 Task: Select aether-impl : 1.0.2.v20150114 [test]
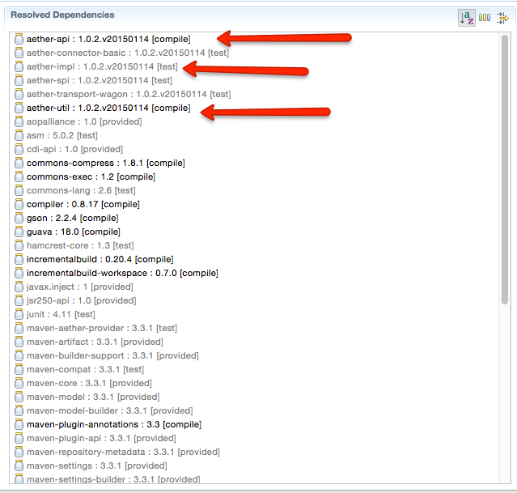[102, 66]
